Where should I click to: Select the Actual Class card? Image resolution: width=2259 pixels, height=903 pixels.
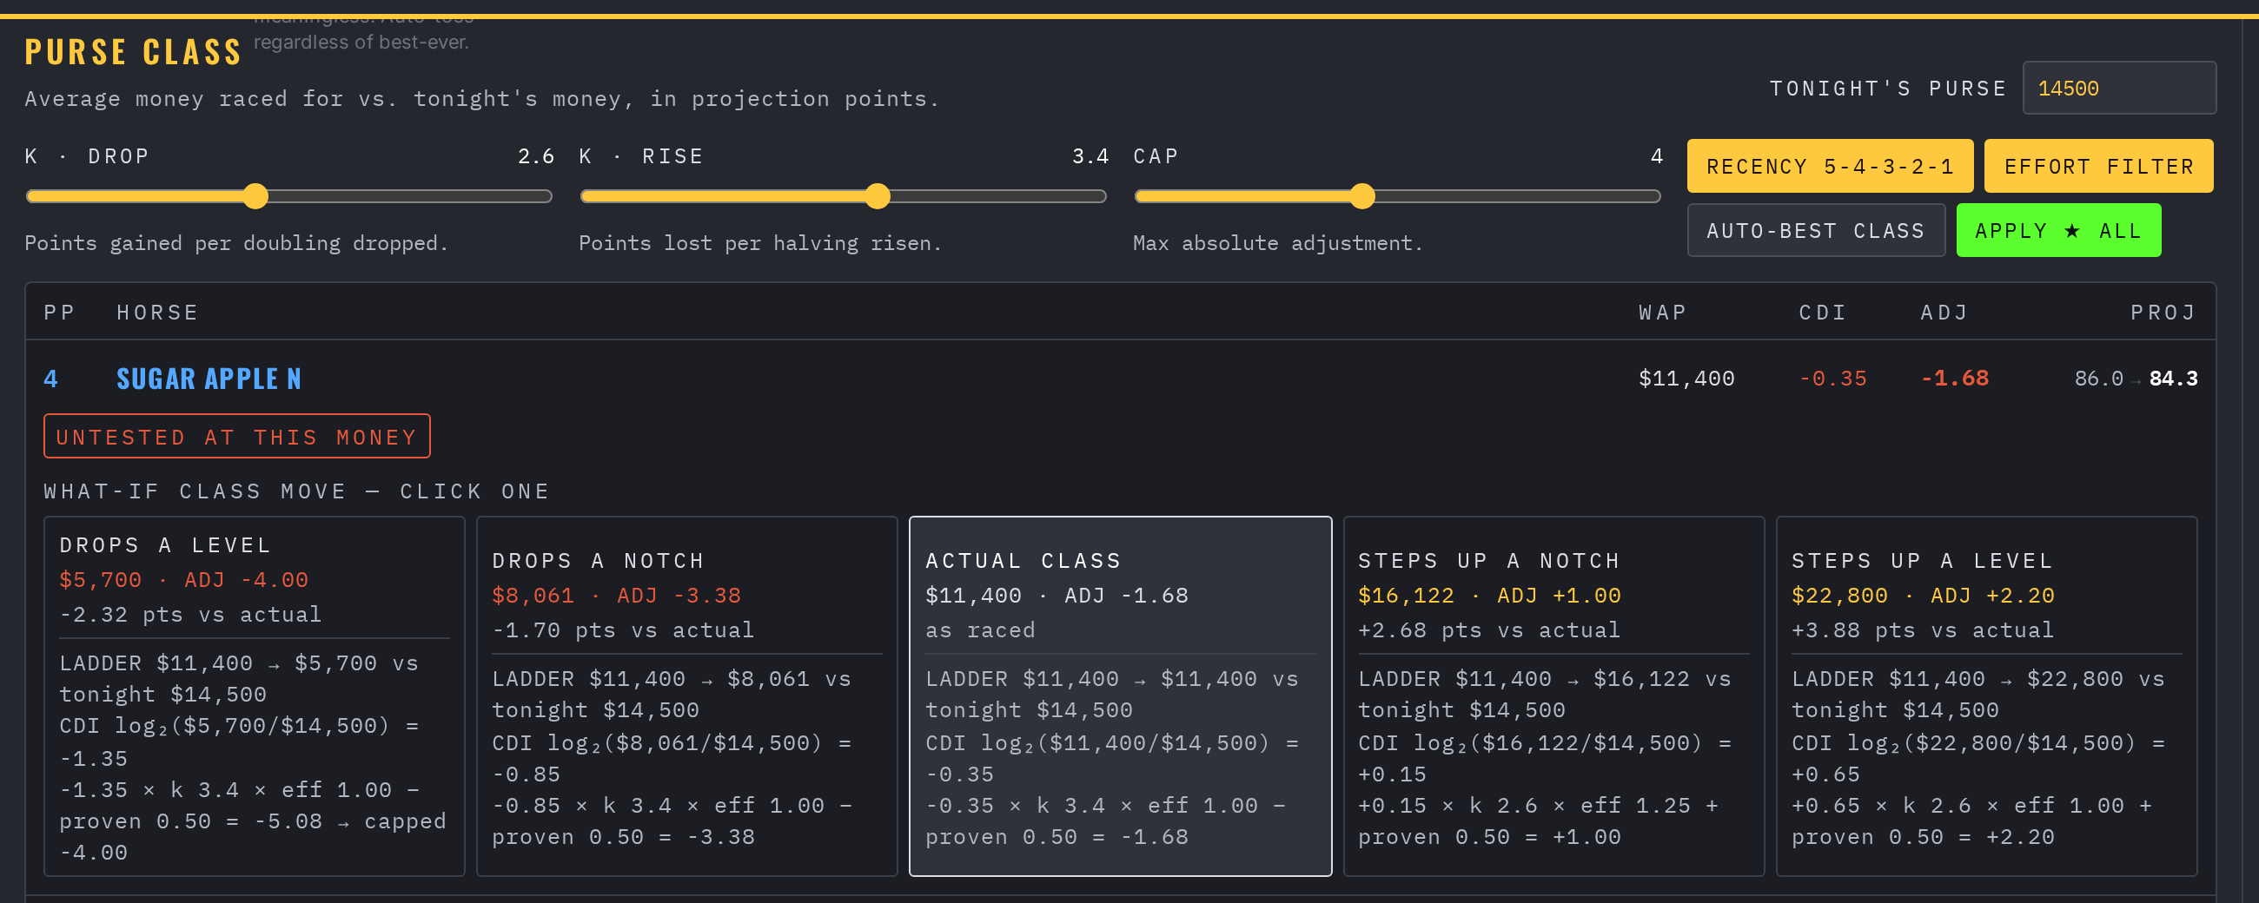coord(1120,696)
